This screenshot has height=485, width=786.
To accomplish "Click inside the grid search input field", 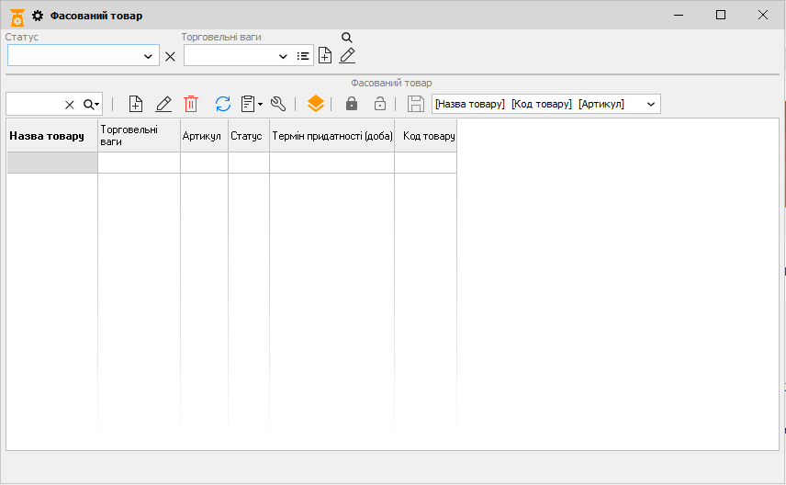I will 35,104.
